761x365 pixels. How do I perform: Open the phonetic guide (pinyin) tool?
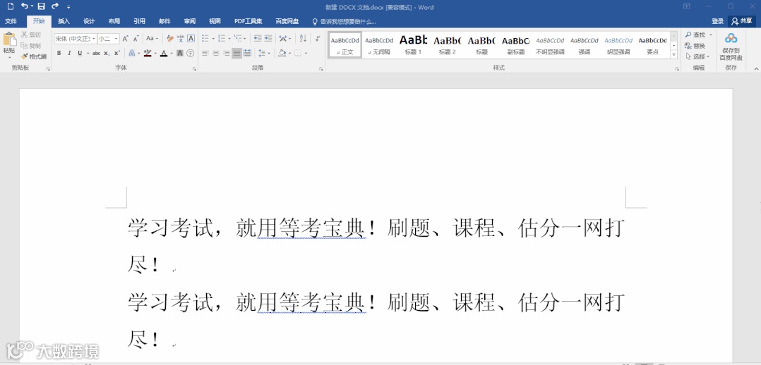(x=181, y=38)
